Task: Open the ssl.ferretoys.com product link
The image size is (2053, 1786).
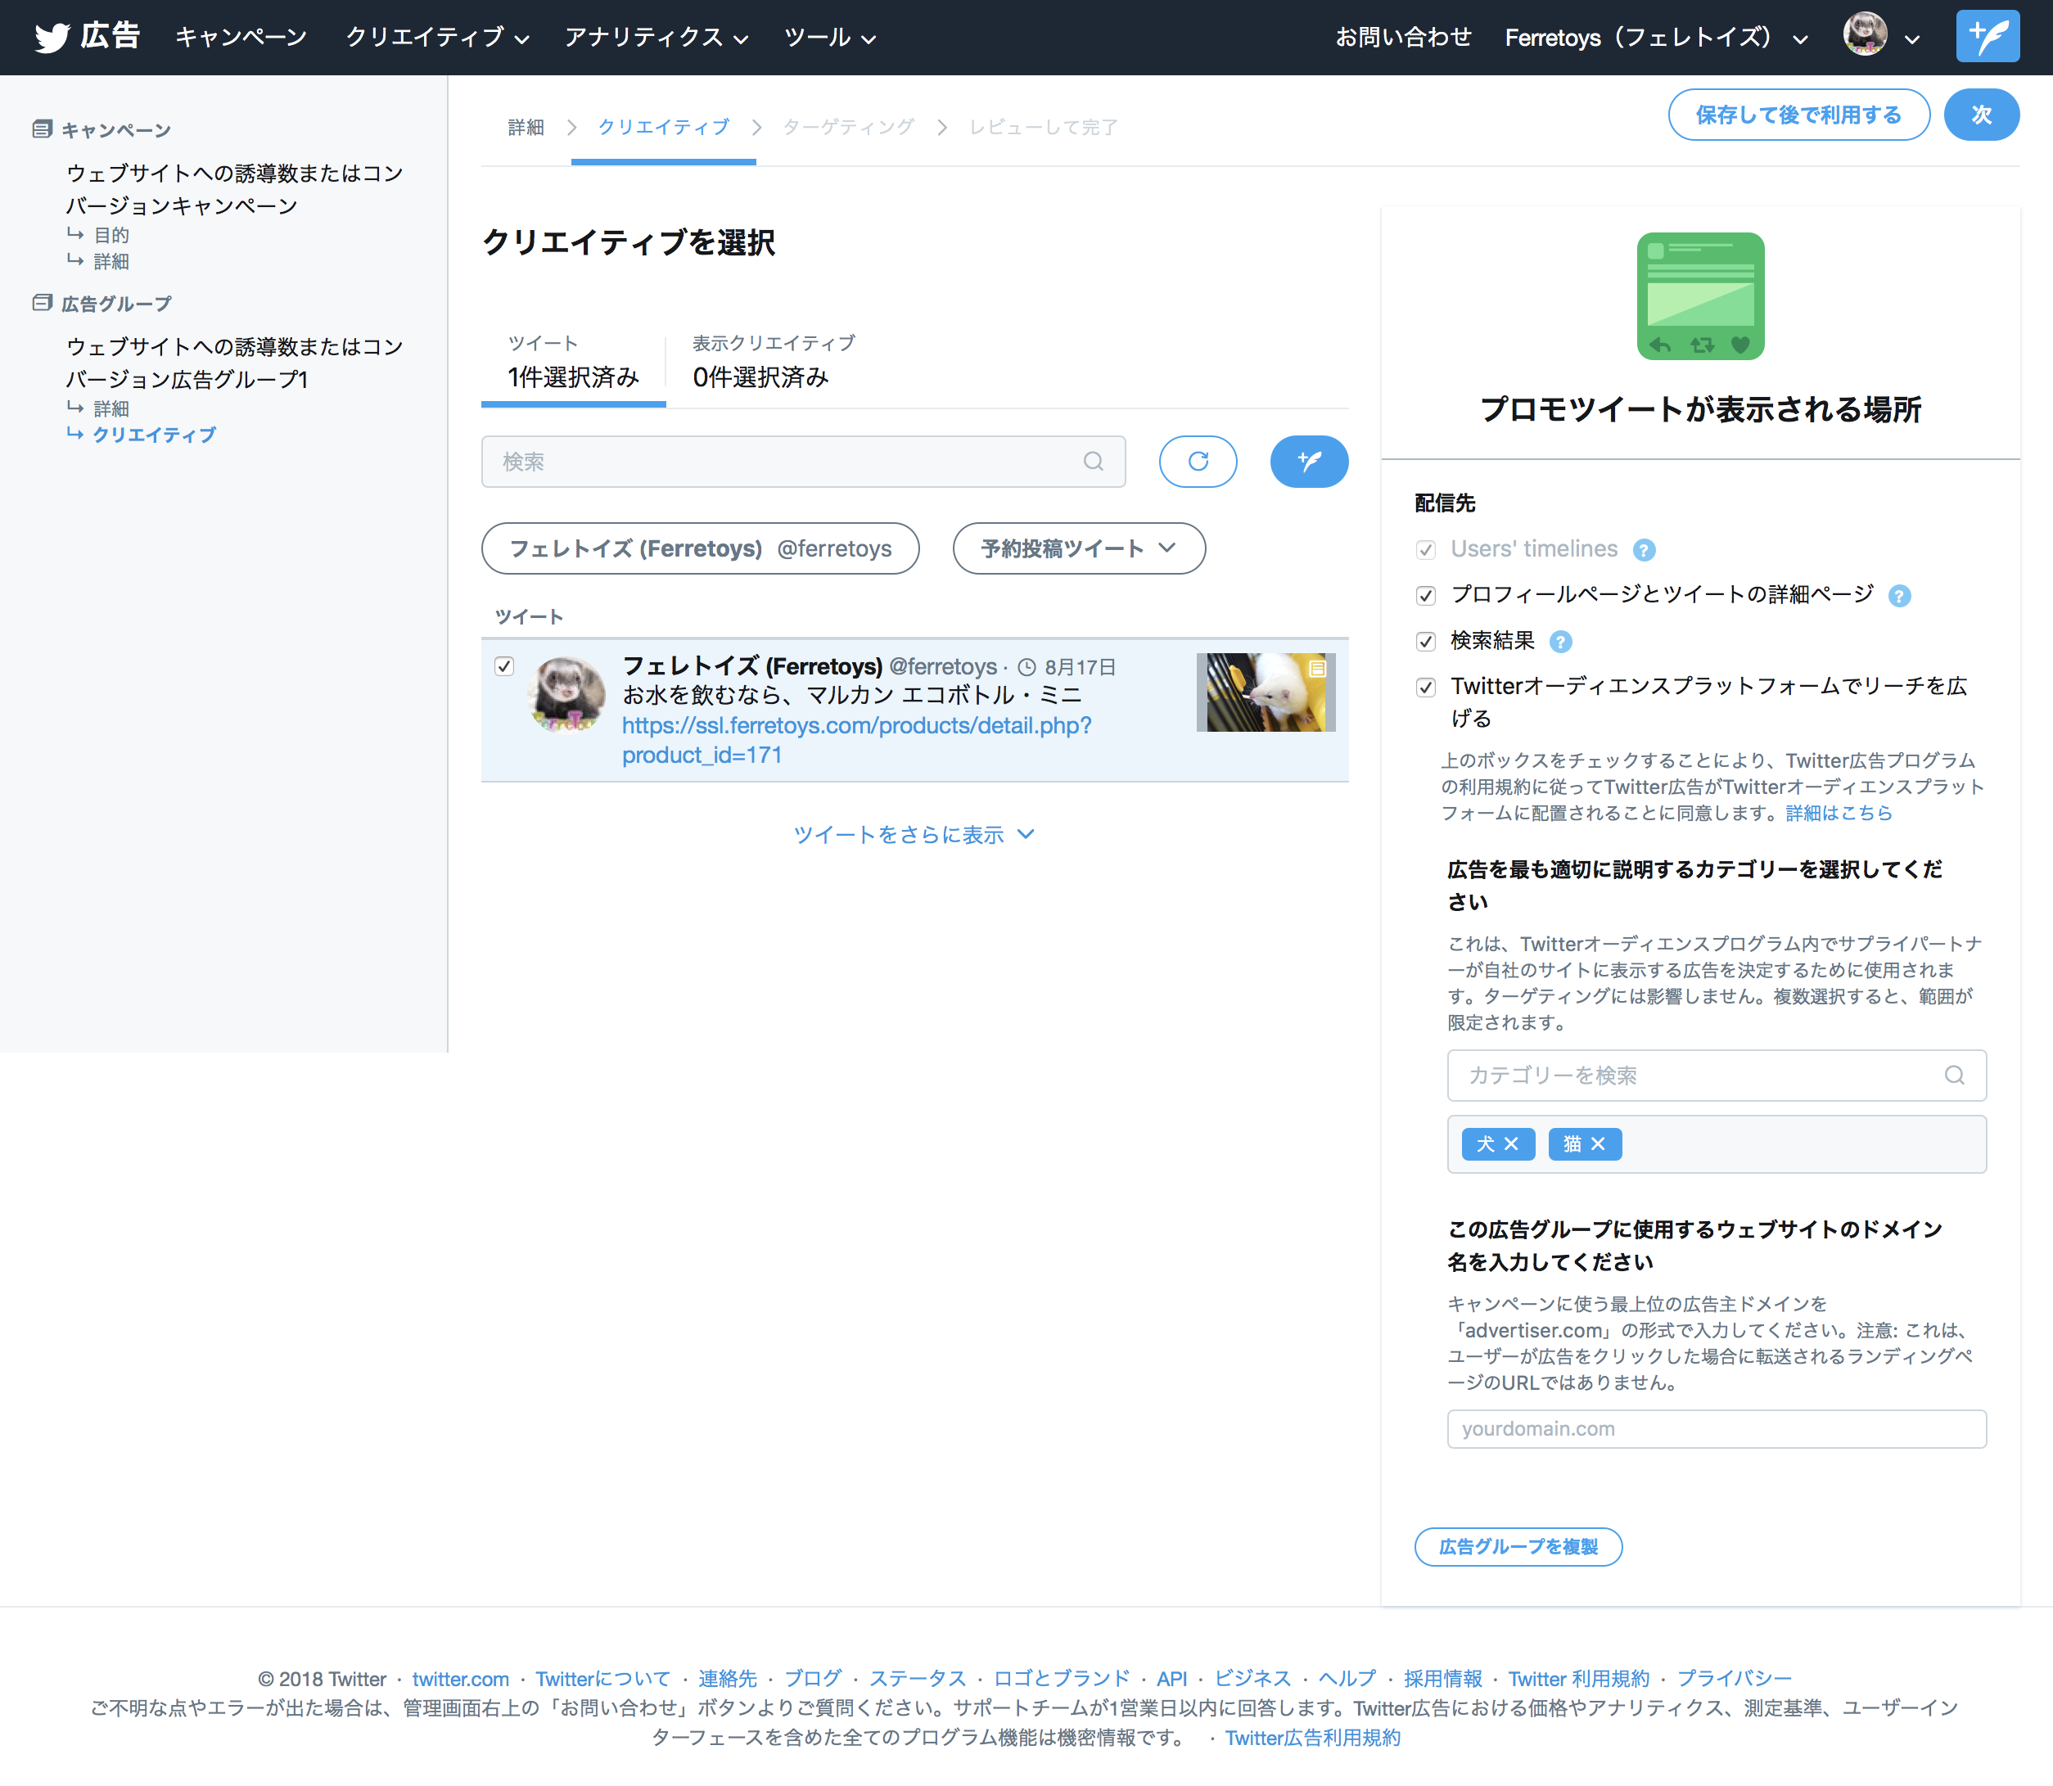Action: [x=856, y=741]
